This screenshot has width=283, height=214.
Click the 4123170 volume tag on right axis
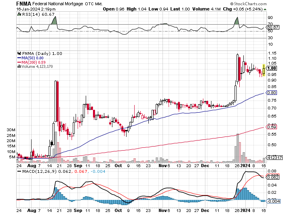[275, 158]
